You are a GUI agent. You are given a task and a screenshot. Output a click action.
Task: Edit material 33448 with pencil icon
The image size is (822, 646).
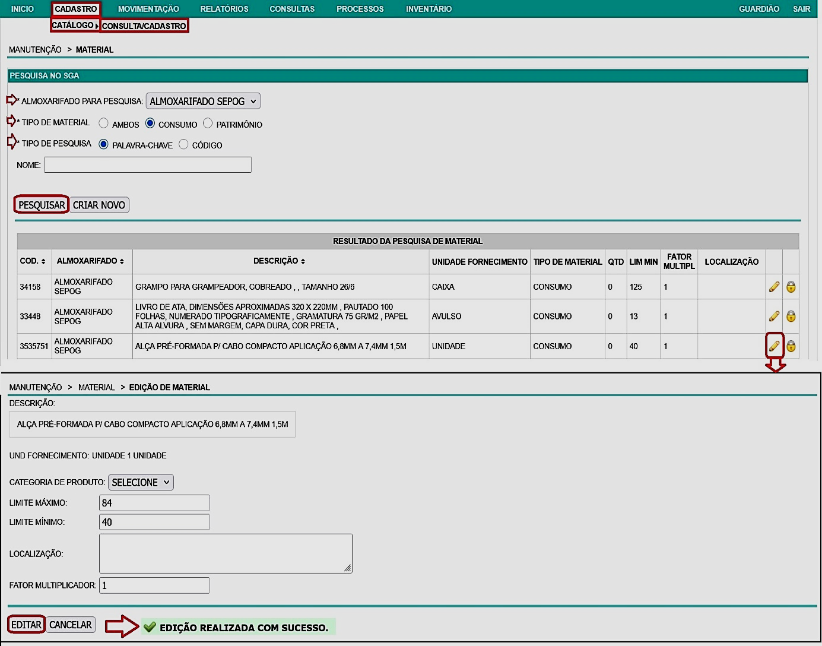point(774,316)
